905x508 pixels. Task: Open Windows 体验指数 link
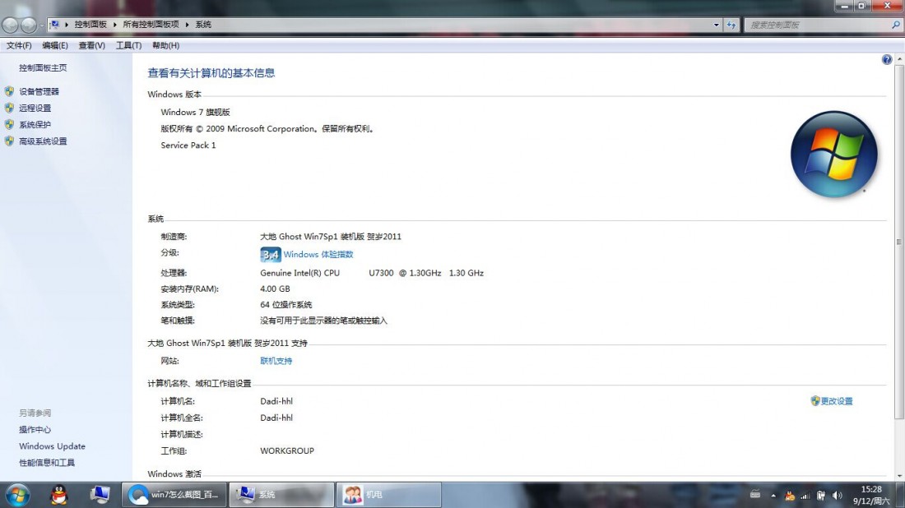[x=318, y=254]
